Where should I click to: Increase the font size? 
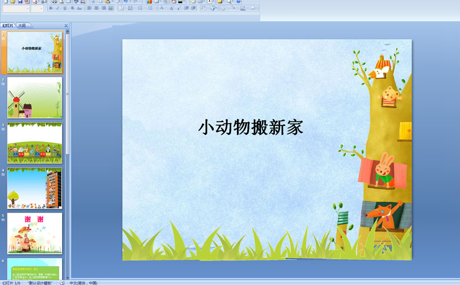[171, 8]
